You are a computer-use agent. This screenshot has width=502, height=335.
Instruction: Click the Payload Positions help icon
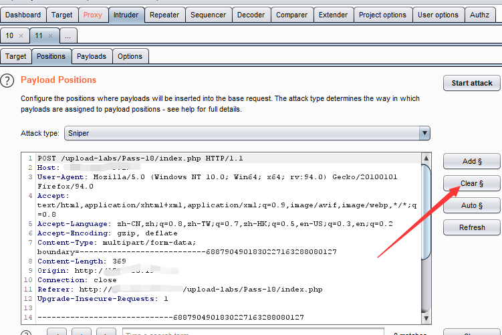(x=7, y=81)
